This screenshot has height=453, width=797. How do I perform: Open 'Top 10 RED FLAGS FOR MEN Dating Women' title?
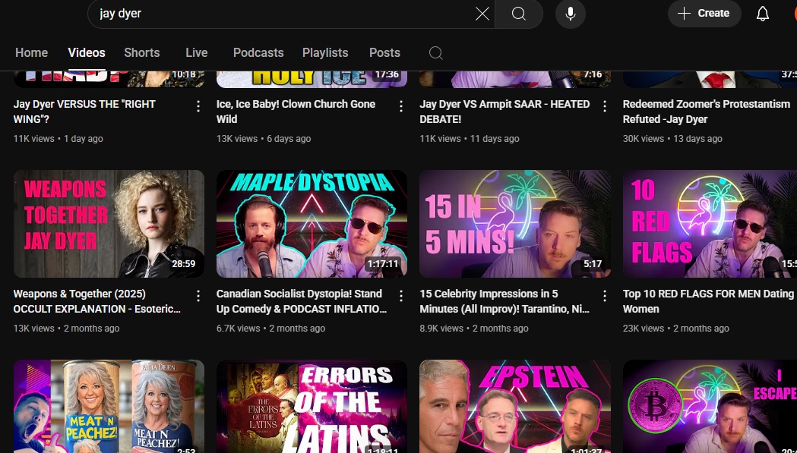click(708, 301)
